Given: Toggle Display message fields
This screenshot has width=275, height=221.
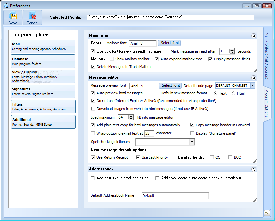Looking at the screenshot, I should [210, 59].
